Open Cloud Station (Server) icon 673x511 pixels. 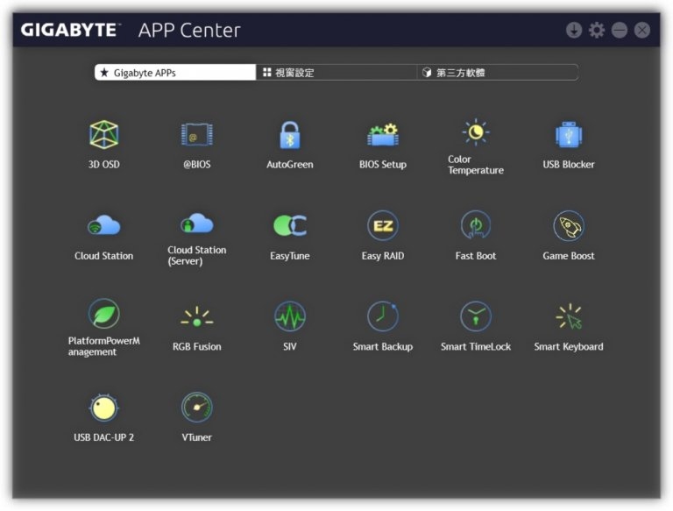(x=196, y=223)
